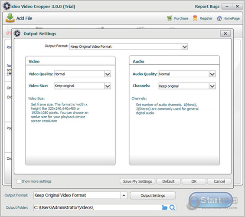Click the Save My Settings button
The height and width of the screenshot is (217, 245).
click(137, 181)
